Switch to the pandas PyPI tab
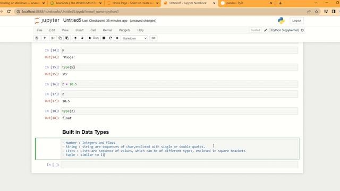Screen dimensions: 340x191 [245, 3]
